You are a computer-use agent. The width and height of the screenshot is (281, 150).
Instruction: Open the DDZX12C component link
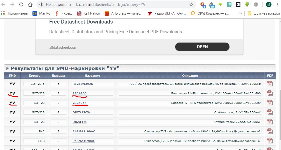[80, 122]
